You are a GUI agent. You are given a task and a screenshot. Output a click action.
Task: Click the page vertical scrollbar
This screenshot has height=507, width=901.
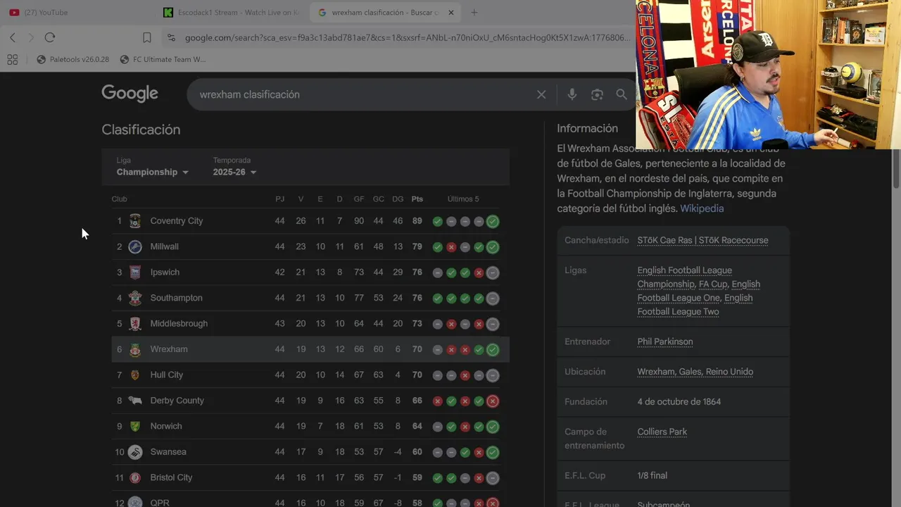click(896, 169)
